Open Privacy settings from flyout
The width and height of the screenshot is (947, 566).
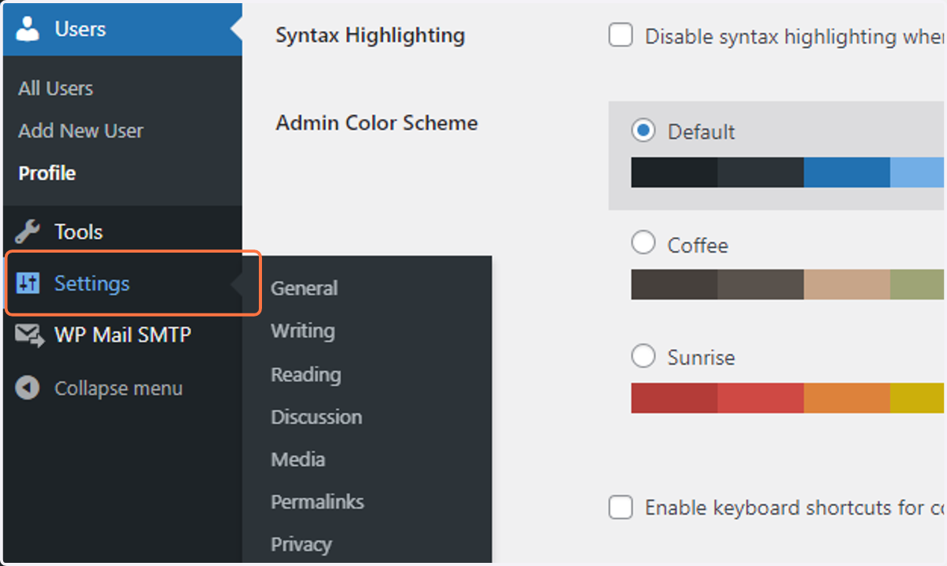click(301, 544)
